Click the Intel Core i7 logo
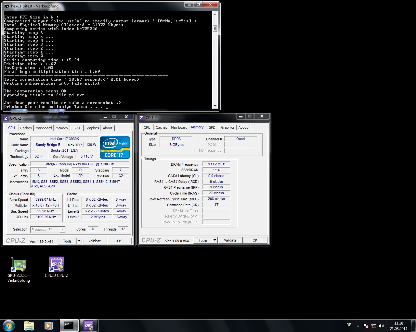416x332 pixels. tap(115, 147)
